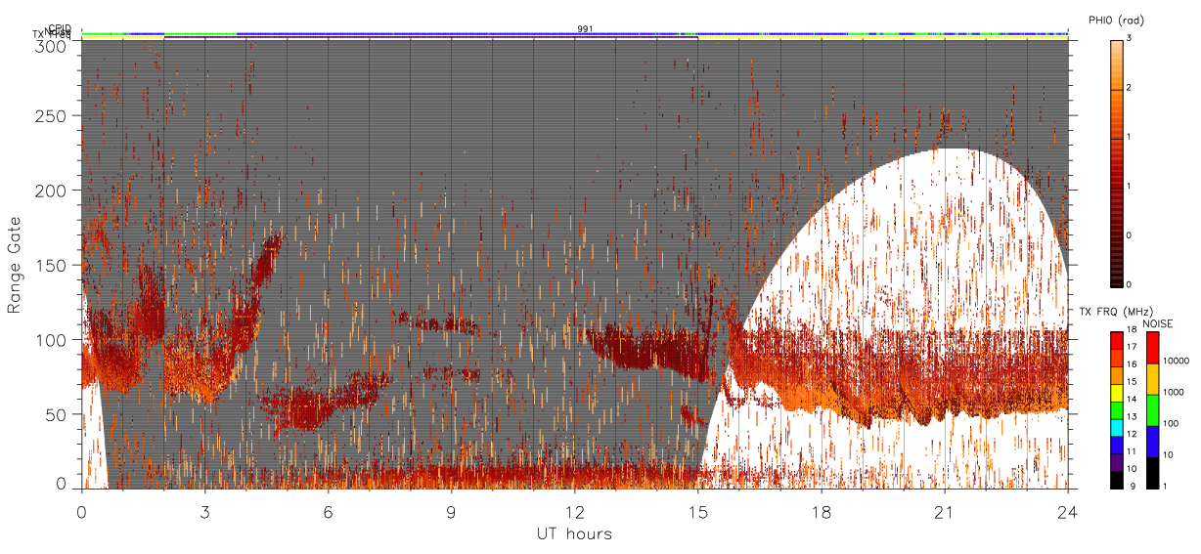Screen dimensions: 1201x554
Task: Click the red NOISE swatch above 10000
Action: tap(1152, 348)
